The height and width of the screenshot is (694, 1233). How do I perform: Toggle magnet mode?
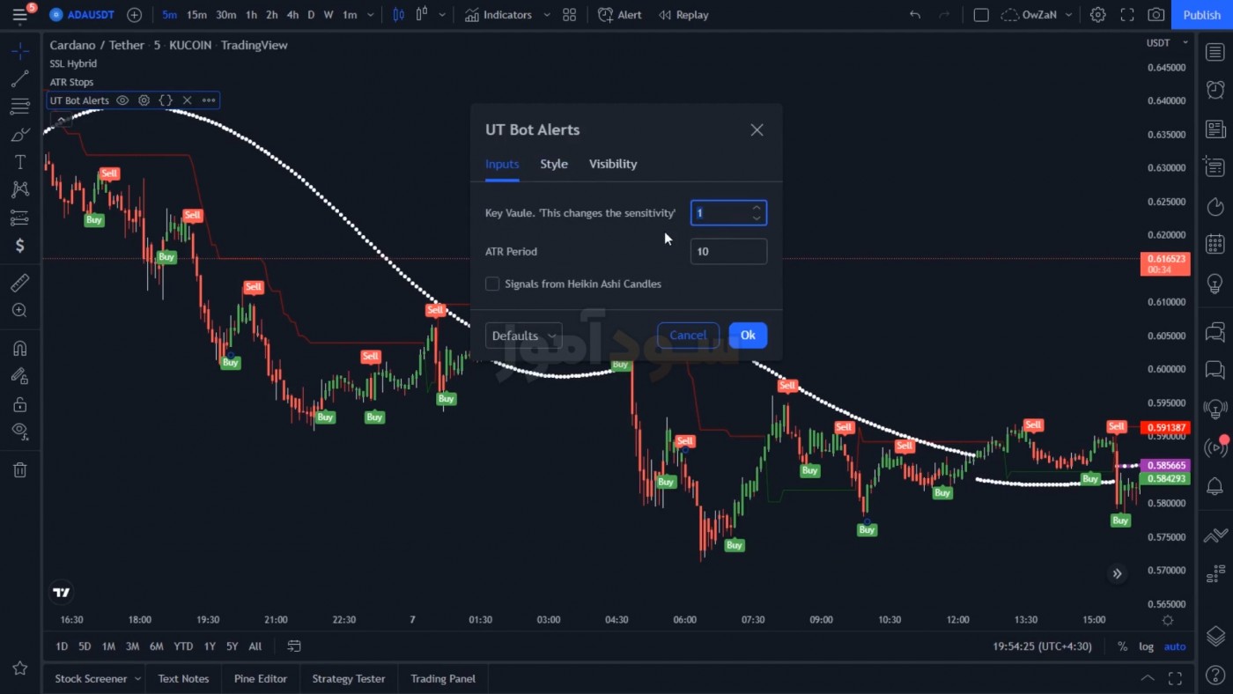coord(19,348)
